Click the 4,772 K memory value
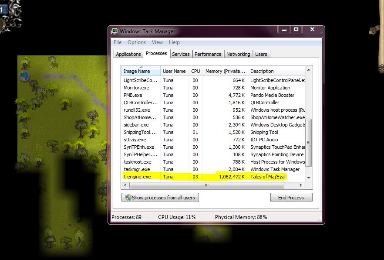This screenshot has width=384, height=260. tap(236, 95)
